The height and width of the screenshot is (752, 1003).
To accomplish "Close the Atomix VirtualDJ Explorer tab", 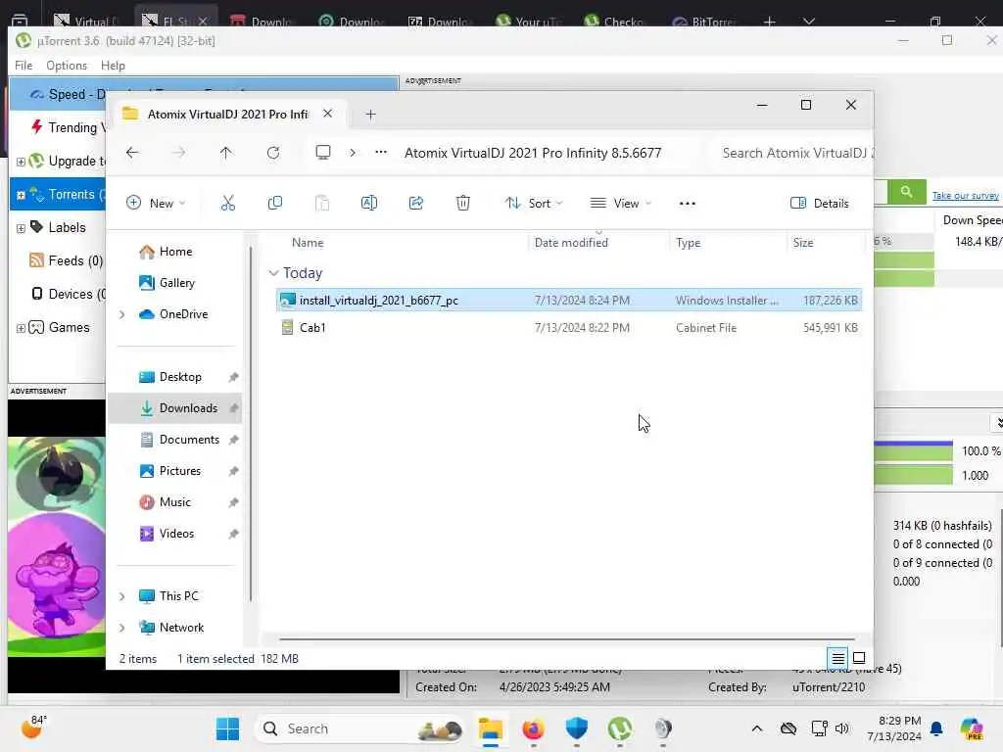I will (x=327, y=114).
